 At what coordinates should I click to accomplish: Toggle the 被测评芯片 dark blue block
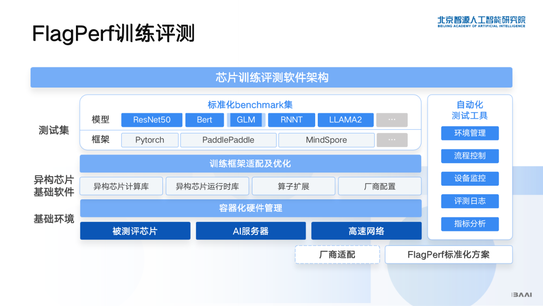point(135,231)
